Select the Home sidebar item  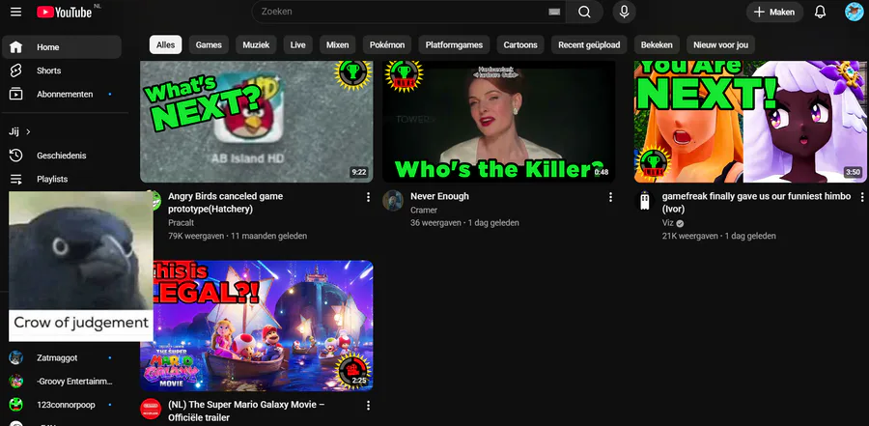[62, 47]
